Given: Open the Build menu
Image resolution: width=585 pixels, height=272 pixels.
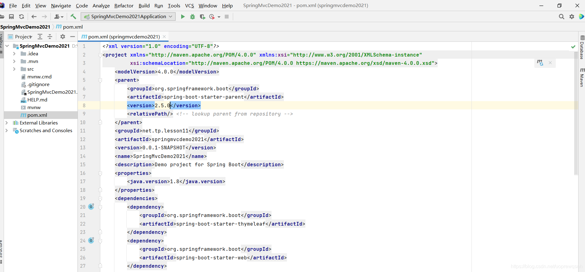Looking at the screenshot, I should tap(144, 6).
